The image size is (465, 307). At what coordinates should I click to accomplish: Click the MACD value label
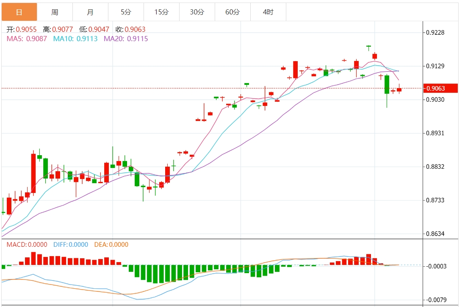point(27,245)
